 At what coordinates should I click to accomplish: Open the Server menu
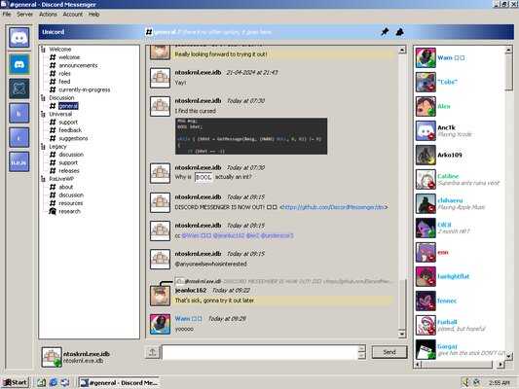pos(24,15)
